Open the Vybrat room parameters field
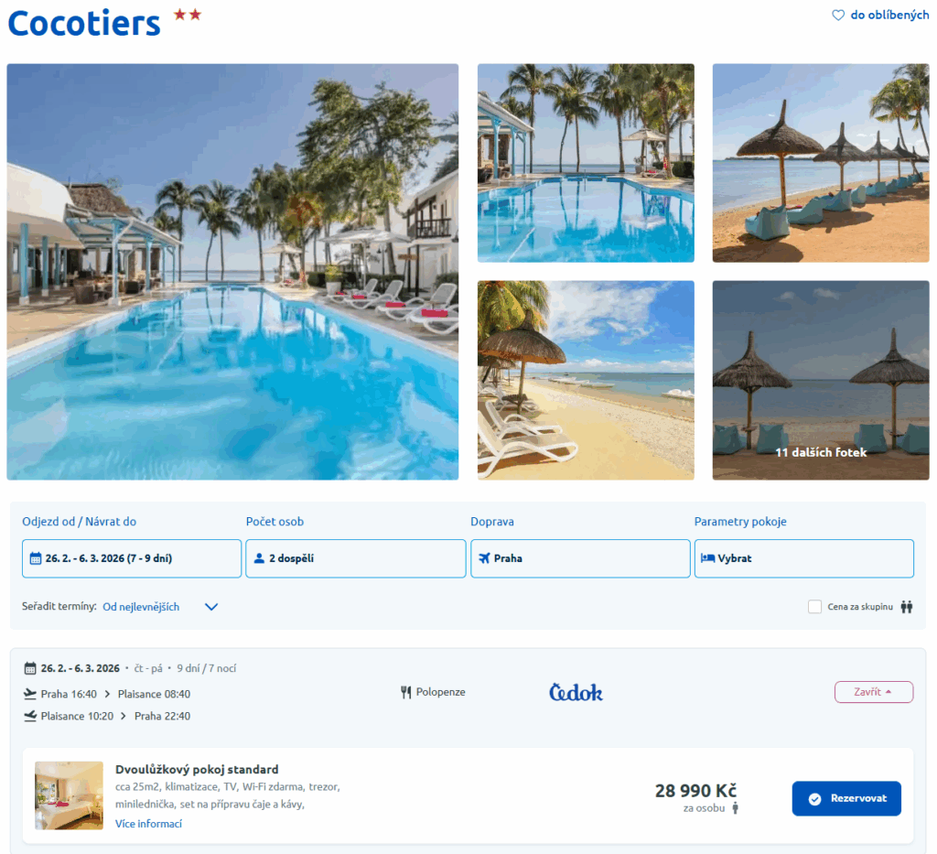Image resolution: width=937 pixels, height=854 pixels. tap(803, 558)
